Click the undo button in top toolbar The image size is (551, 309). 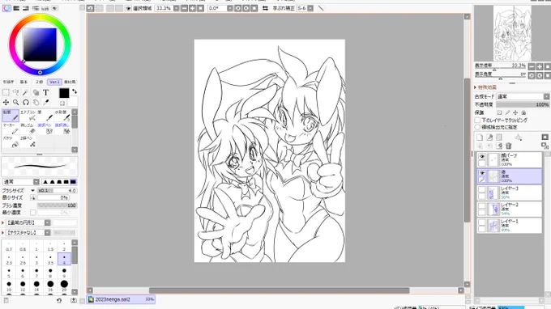[x=90, y=8]
